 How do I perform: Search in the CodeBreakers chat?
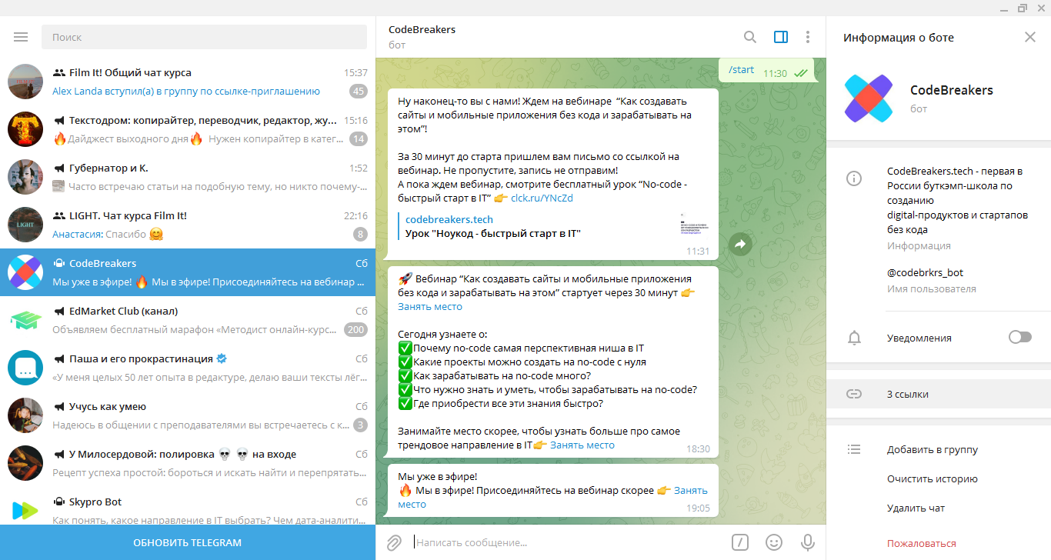tap(750, 37)
